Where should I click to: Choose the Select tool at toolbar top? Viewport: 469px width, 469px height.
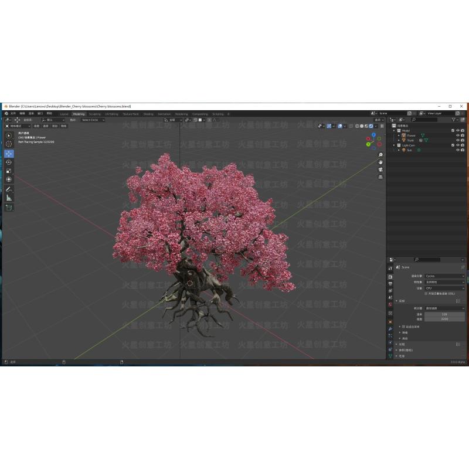point(9,135)
